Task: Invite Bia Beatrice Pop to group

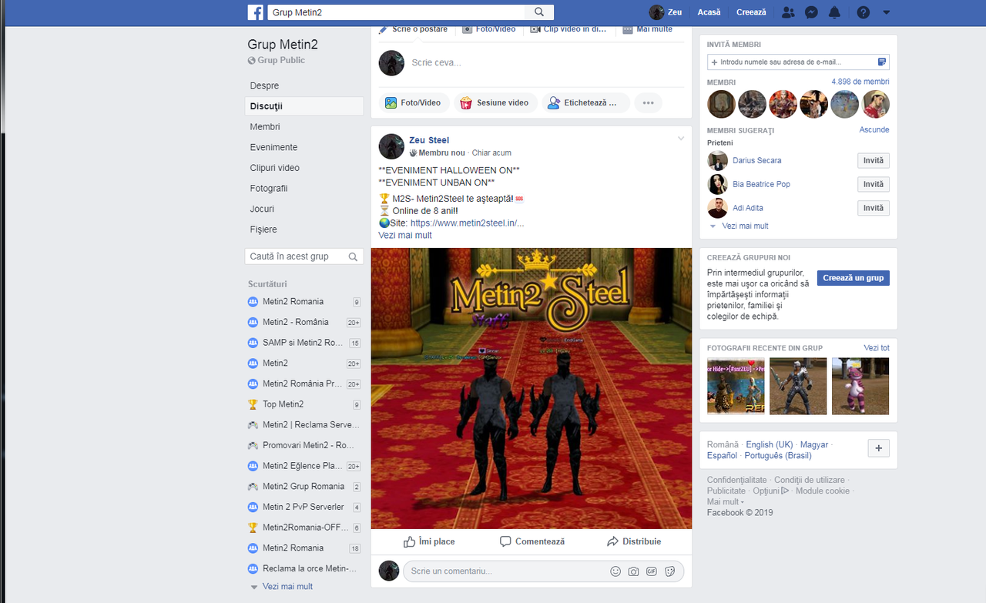Action: [x=874, y=184]
